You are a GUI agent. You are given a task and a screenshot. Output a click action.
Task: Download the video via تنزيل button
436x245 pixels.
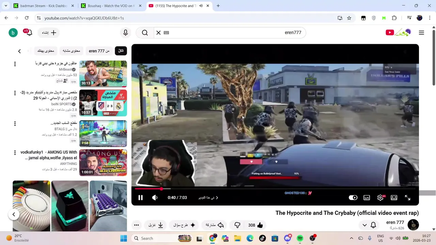pos(156,225)
